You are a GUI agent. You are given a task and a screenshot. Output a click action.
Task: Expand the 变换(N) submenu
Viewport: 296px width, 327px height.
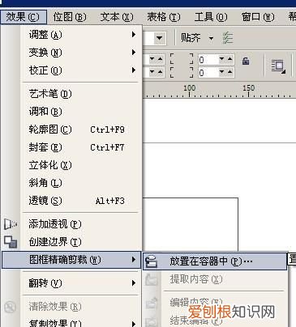(x=81, y=53)
